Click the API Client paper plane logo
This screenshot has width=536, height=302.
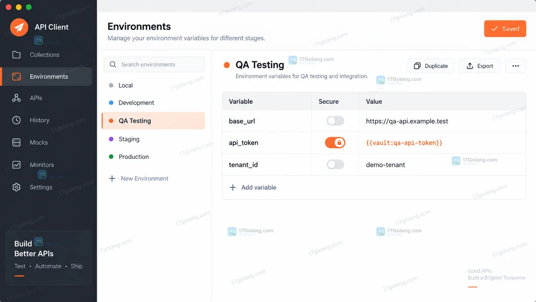point(19,27)
